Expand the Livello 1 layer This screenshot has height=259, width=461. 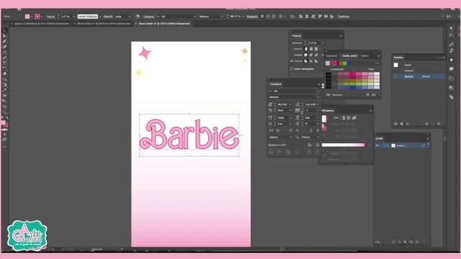pyautogui.click(x=388, y=145)
